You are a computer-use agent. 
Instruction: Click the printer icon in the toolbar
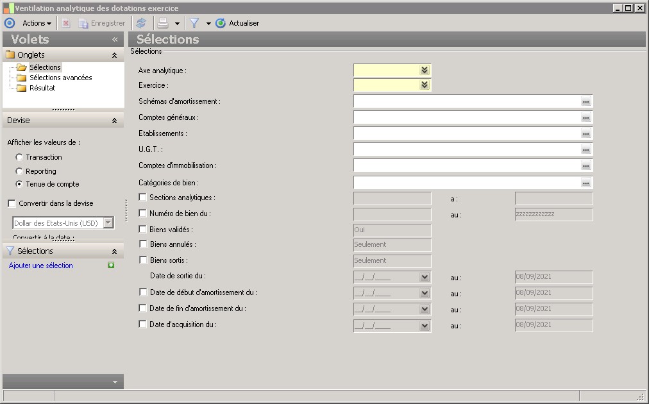pyautogui.click(x=163, y=23)
